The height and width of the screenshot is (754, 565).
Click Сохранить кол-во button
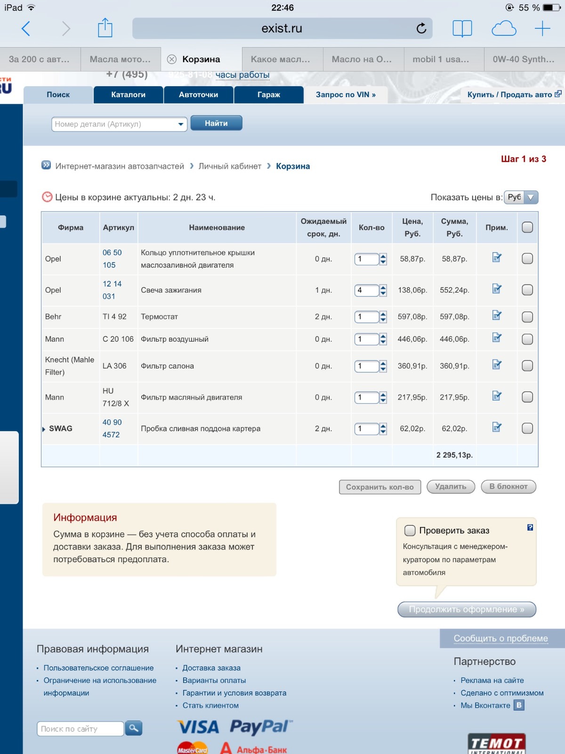(380, 487)
